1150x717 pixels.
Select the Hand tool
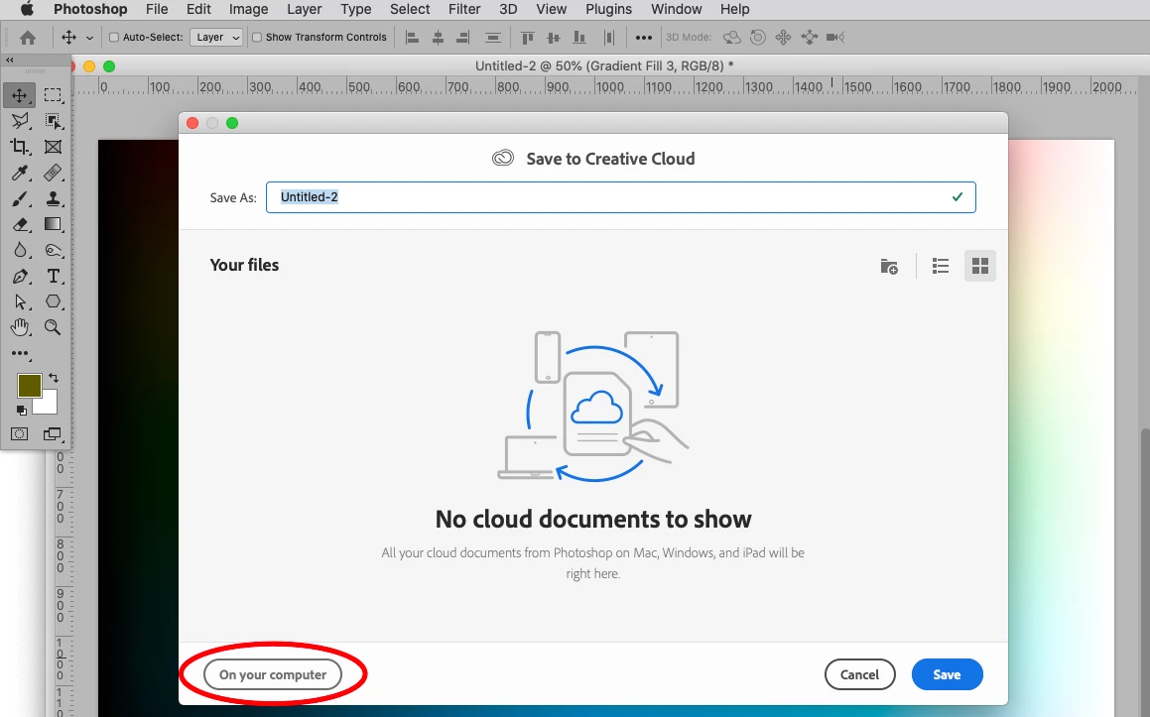tap(20, 327)
